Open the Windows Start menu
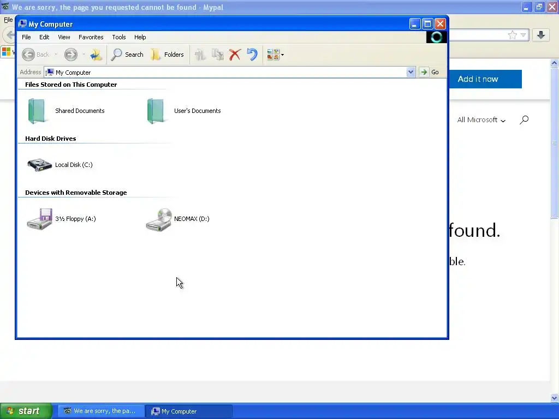Viewport: 559px width, 419px height. pos(26,411)
